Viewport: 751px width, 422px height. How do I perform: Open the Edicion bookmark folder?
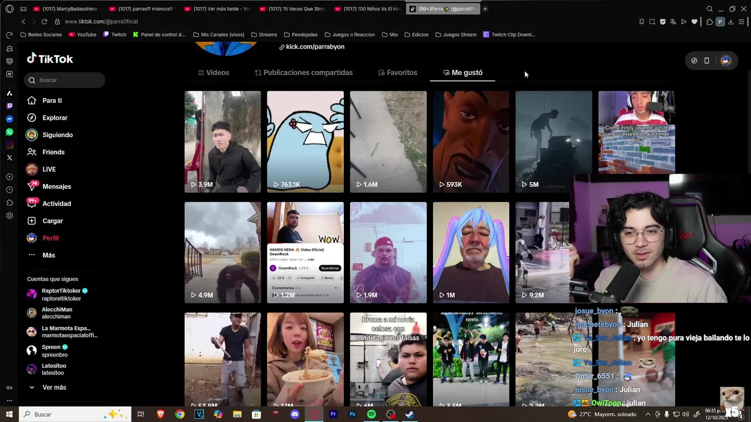[416, 35]
